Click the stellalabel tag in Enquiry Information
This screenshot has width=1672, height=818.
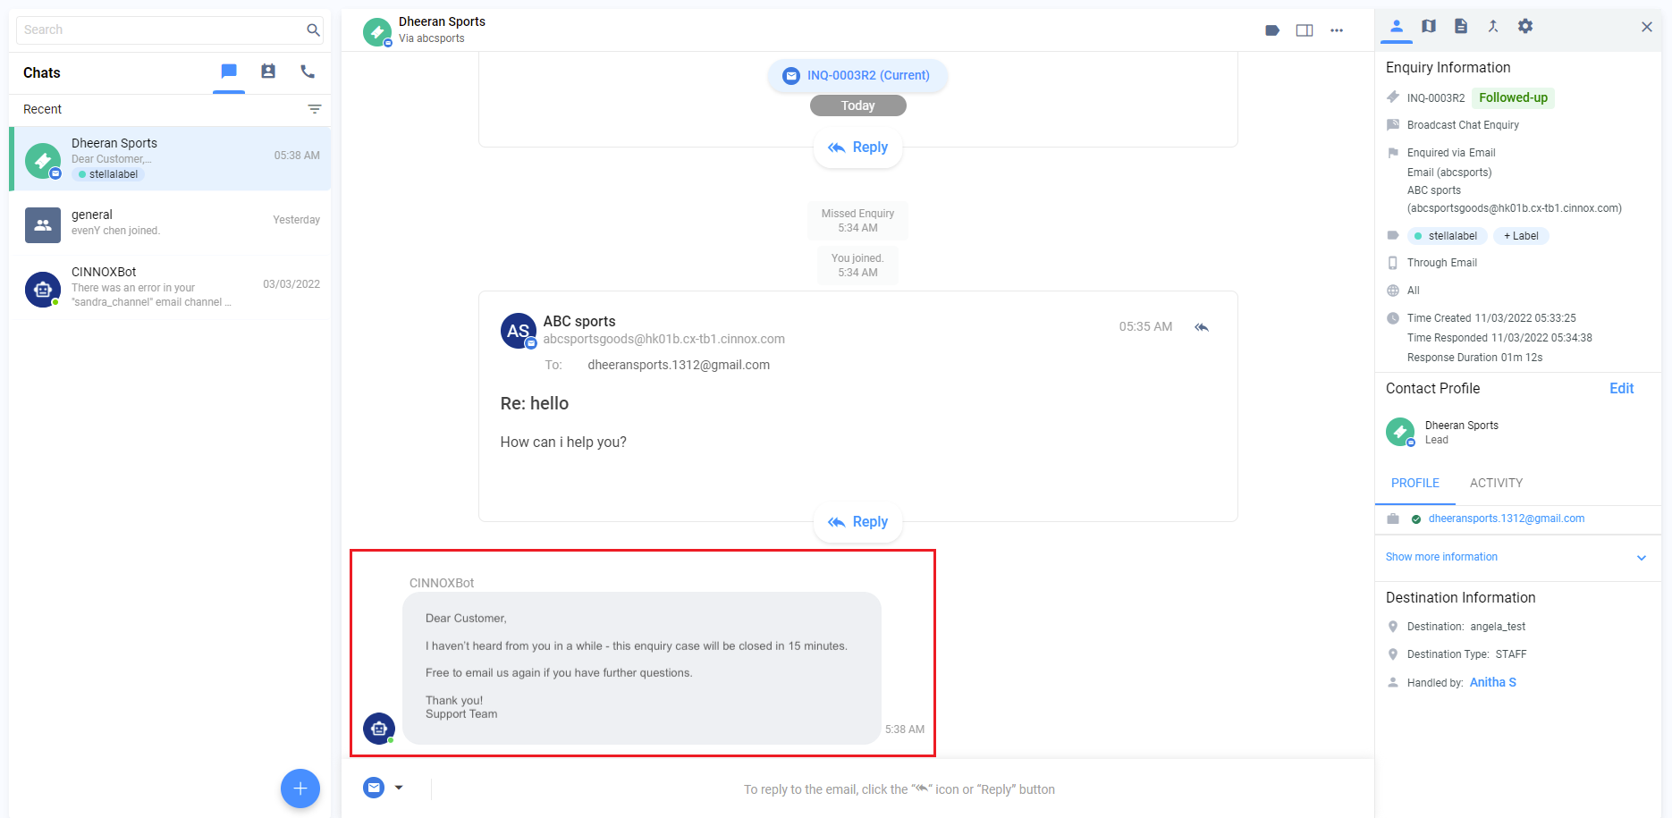(1448, 236)
